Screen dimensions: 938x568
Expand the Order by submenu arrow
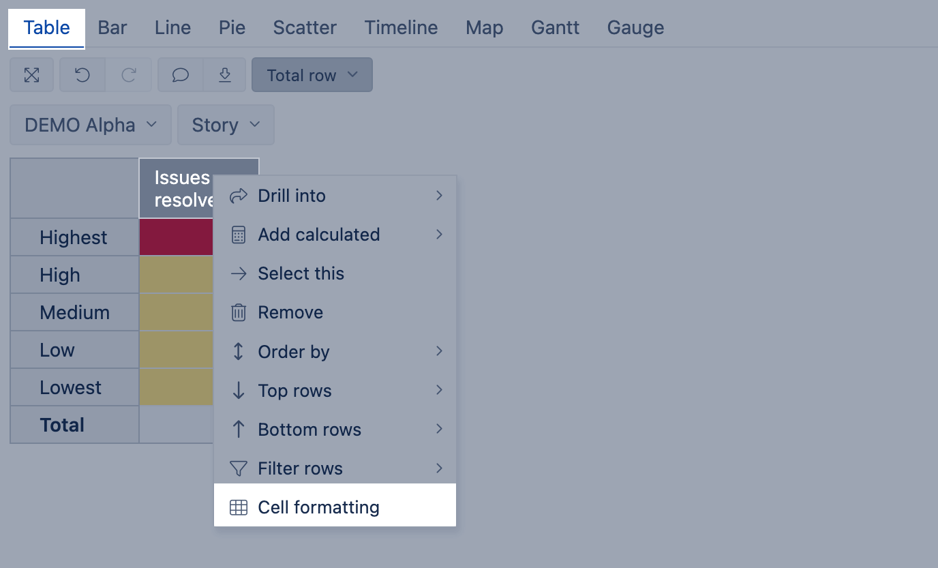pyautogui.click(x=439, y=351)
